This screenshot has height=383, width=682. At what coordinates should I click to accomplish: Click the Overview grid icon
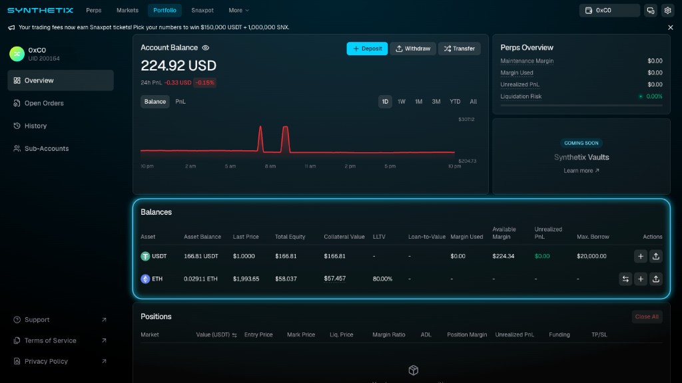(x=17, y=80)
